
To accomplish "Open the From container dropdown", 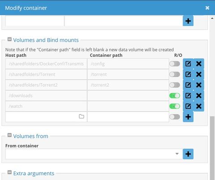I will [x=94, y=154].
